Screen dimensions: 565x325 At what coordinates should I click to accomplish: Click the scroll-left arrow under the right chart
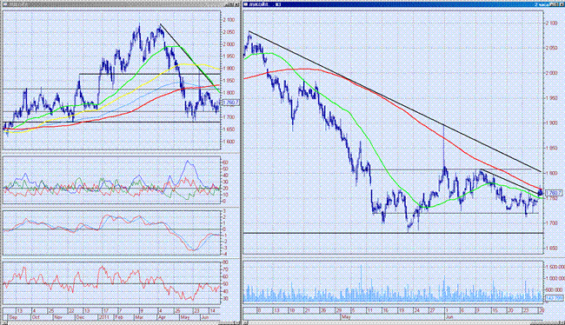[x=245, y=322]
